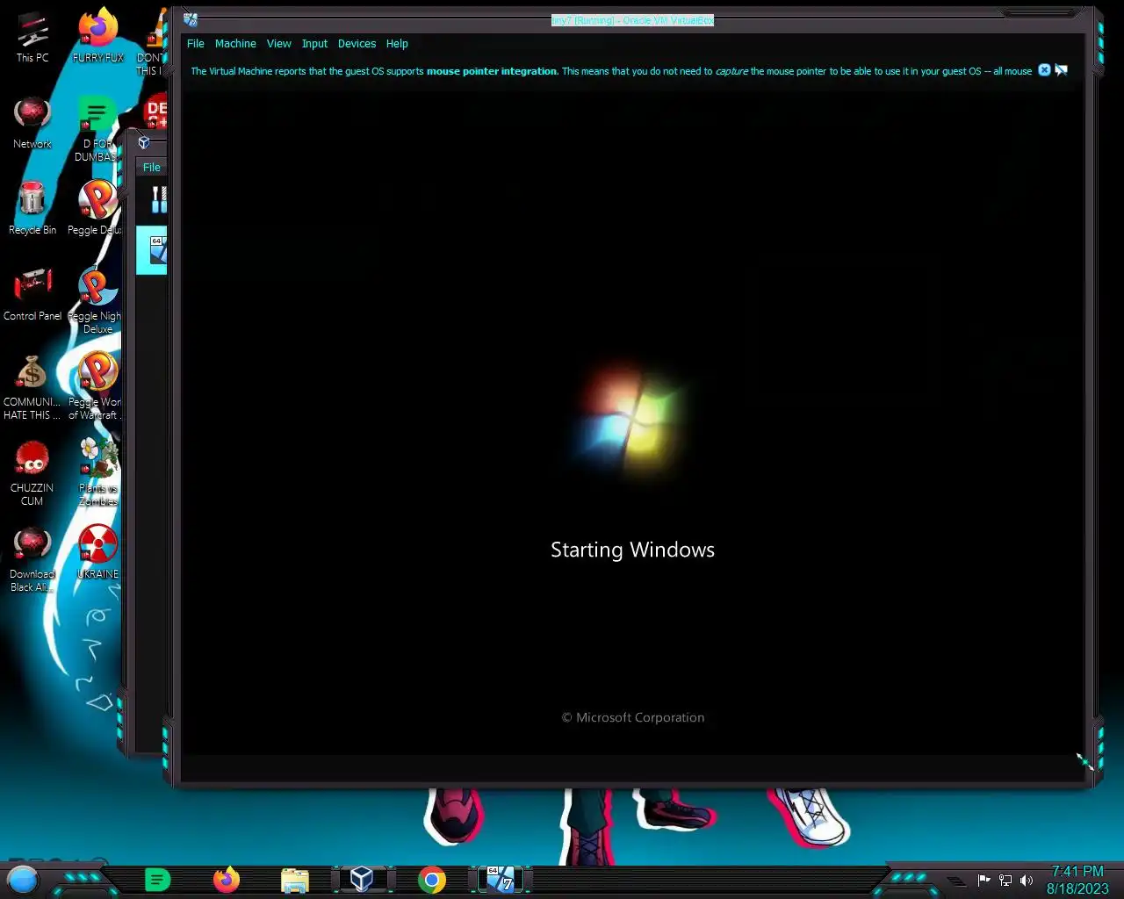Open the Start orb
The width and height of the screenshot is (1124, 899).
(x=23, y=879)
